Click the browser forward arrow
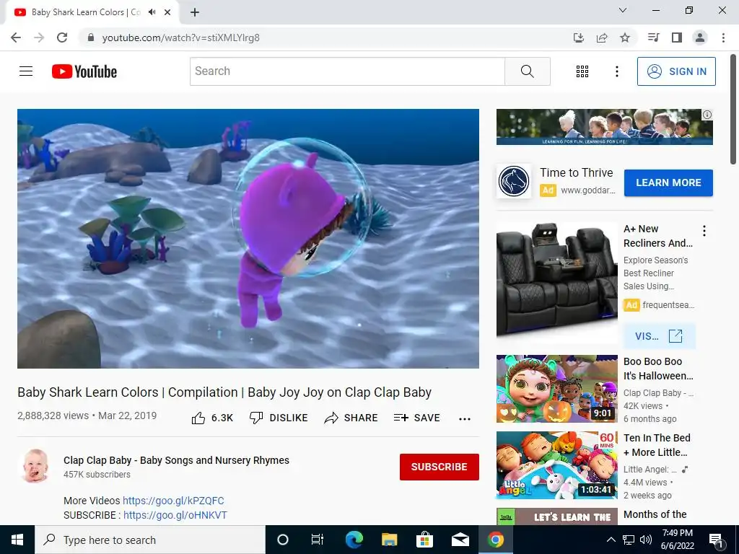Viewport: 739px width, 554px height. click(39, 38)
